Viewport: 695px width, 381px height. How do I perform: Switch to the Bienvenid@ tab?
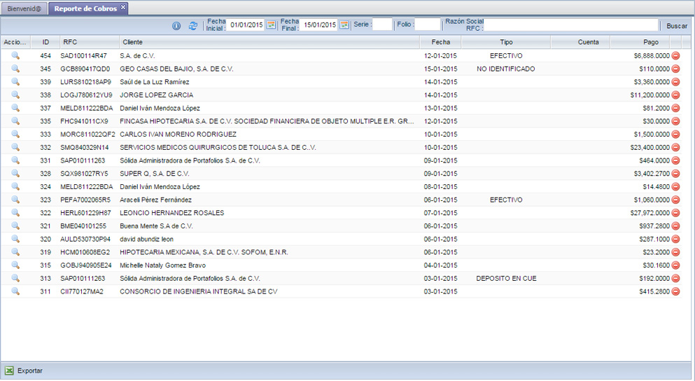point(24,8)
